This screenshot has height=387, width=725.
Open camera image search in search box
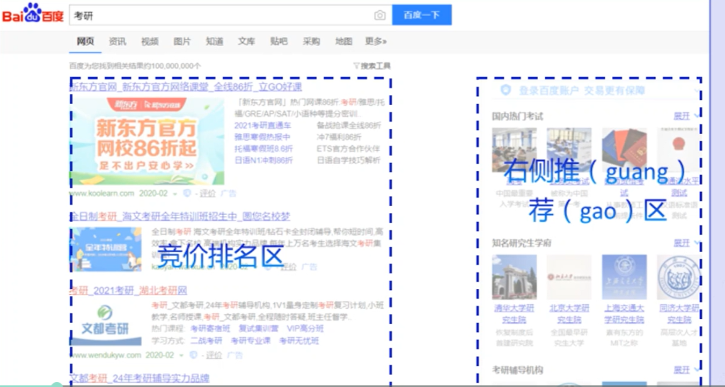[x=380, y=16]
